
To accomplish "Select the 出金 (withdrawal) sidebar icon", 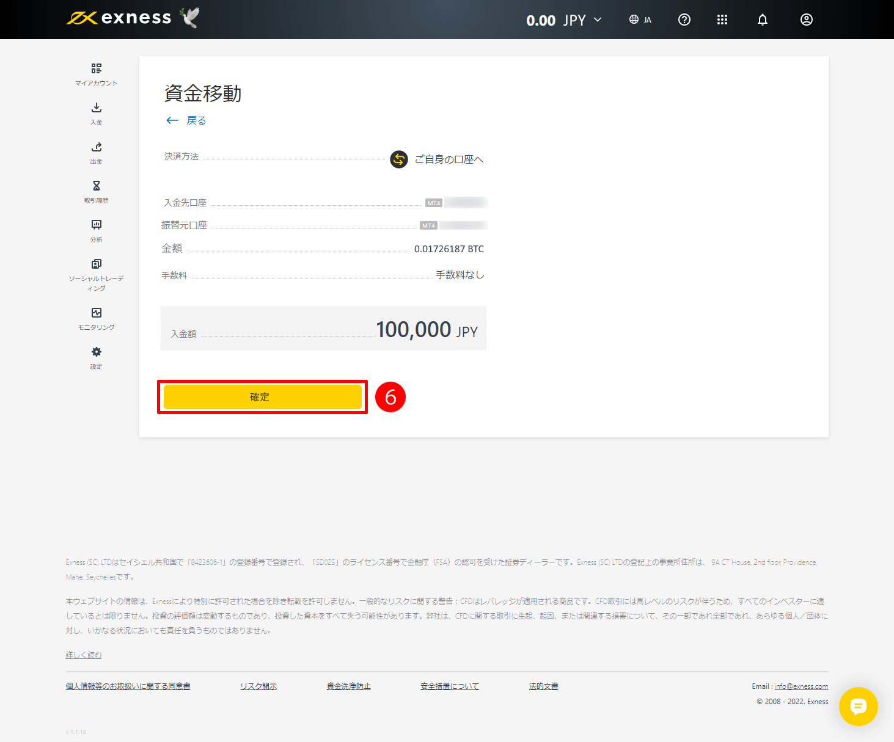I will (x=96, y=152).
